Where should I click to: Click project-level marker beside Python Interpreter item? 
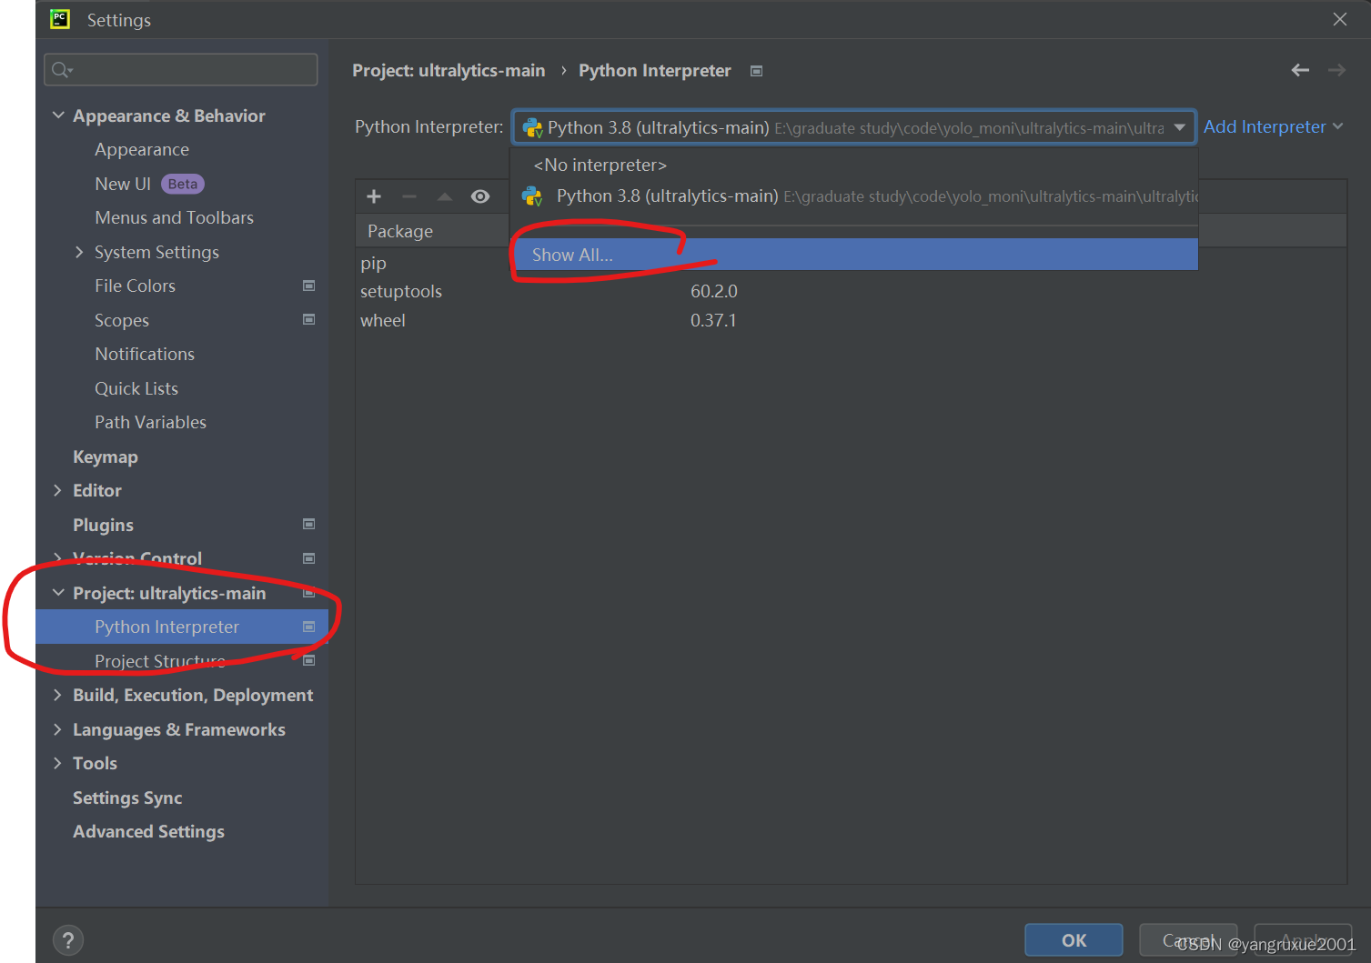[308, 627]
